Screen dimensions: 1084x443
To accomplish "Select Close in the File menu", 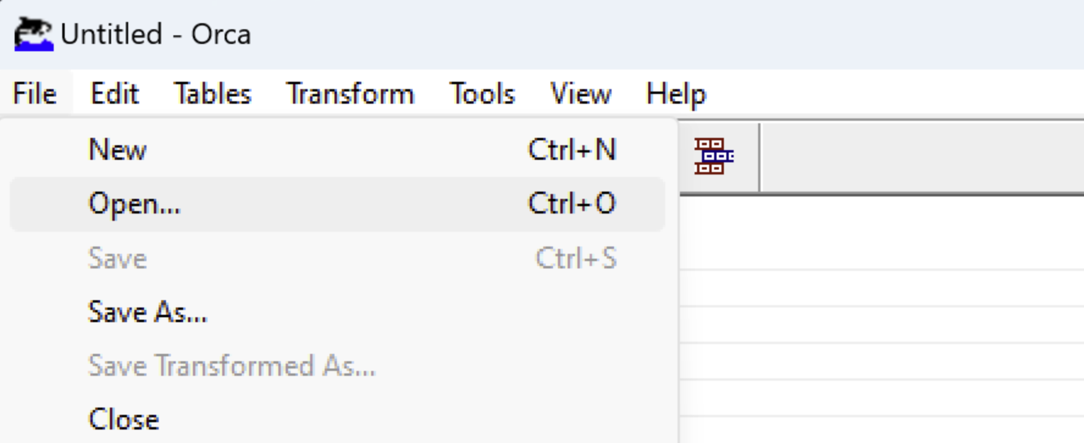I will [337, 419].
